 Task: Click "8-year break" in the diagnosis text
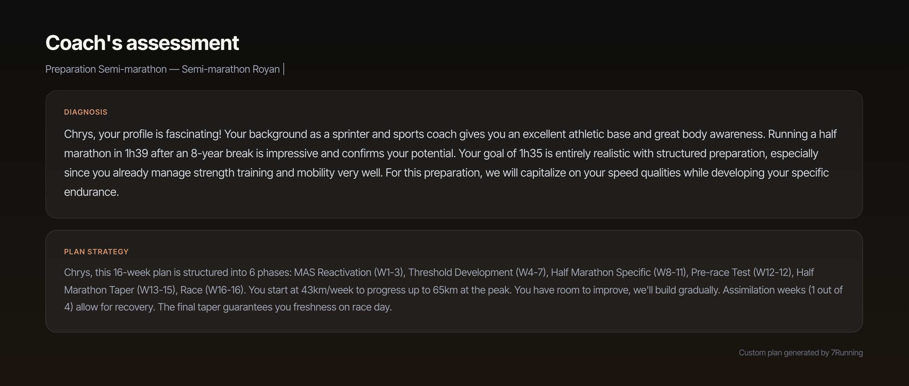click(x=222, y=154)
